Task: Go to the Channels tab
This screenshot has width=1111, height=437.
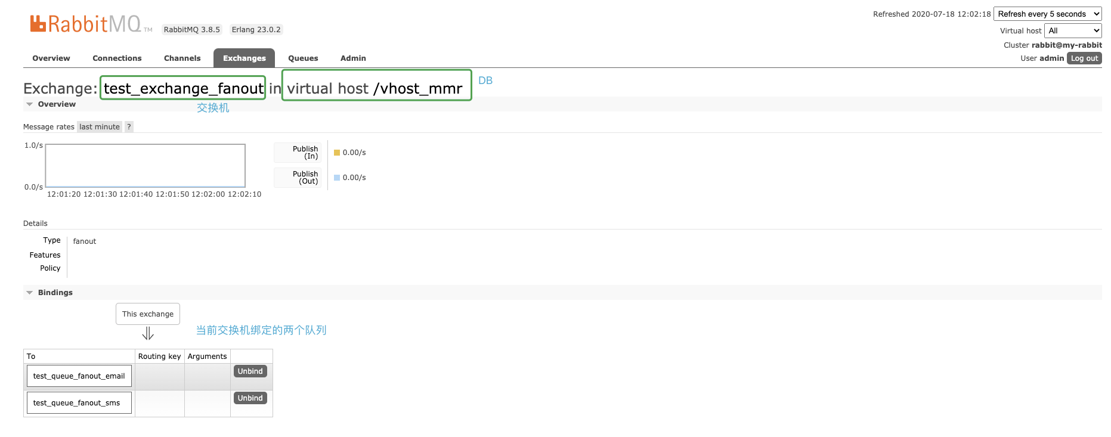Action: click(x=182, y=58)
